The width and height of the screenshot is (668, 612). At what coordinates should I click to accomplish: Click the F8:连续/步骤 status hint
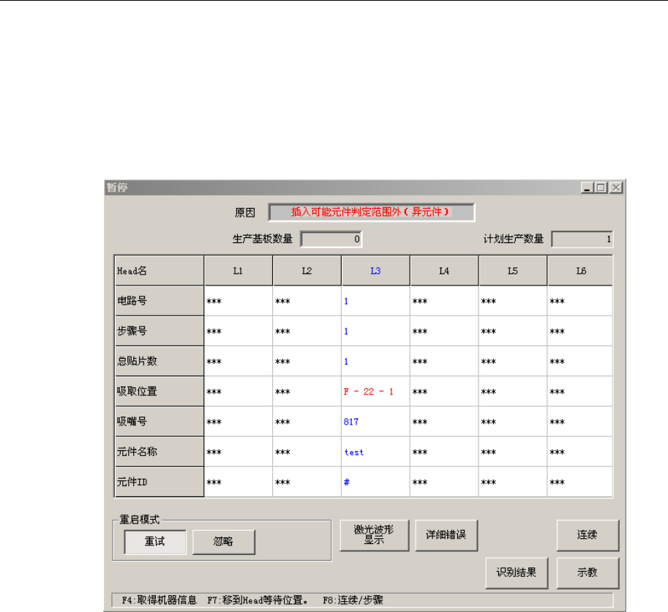(x=353, y=600)
